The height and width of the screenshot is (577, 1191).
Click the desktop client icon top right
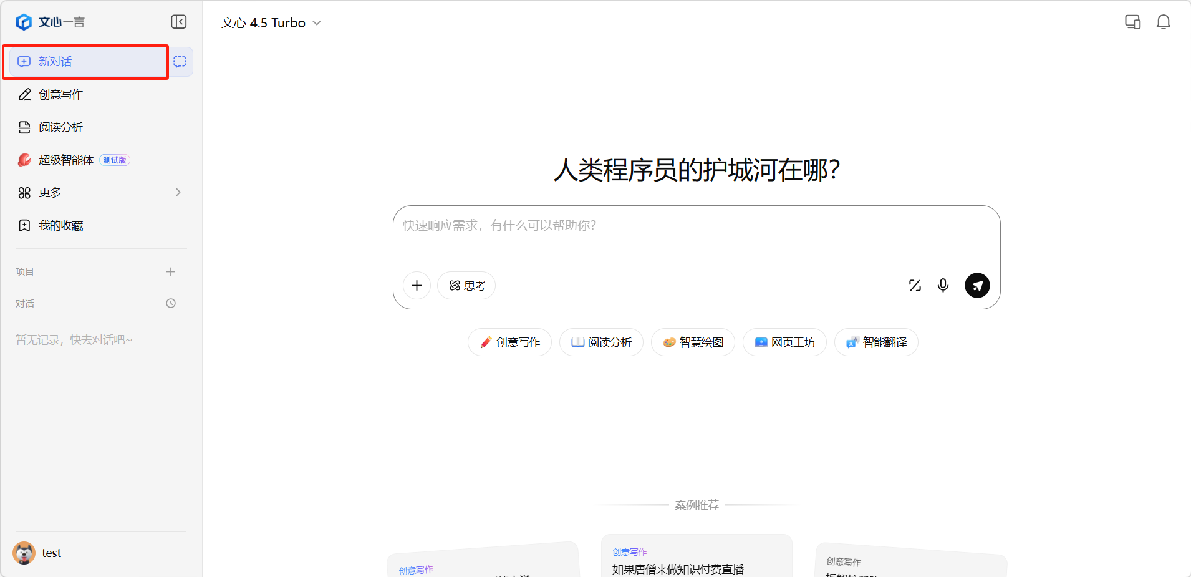click(1132, 22)
